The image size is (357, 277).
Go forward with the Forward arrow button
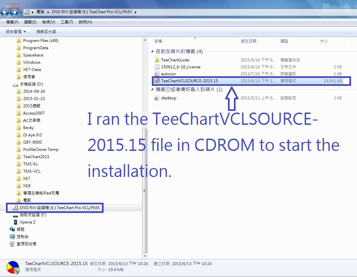point(14,12)
